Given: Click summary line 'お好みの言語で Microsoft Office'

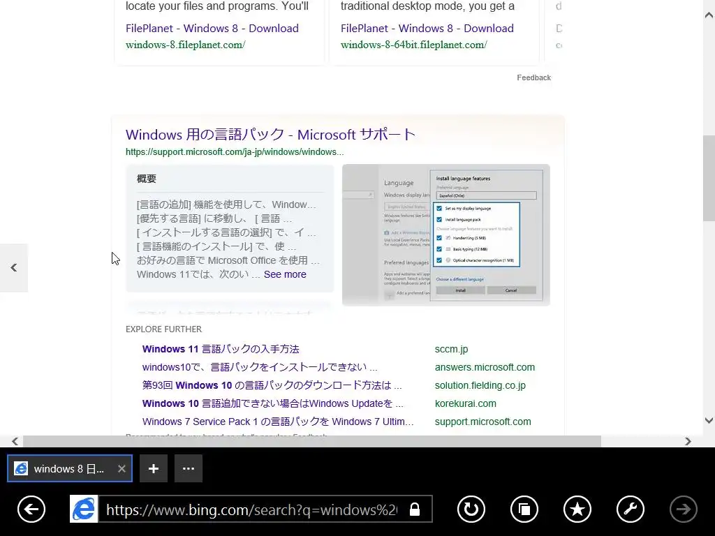Looking at the screenshot, I should pyautogui.click(x=228, y=261).
